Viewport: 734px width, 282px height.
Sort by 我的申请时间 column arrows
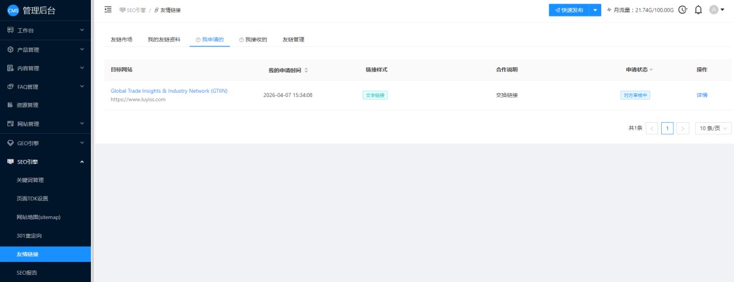[306, 70]
